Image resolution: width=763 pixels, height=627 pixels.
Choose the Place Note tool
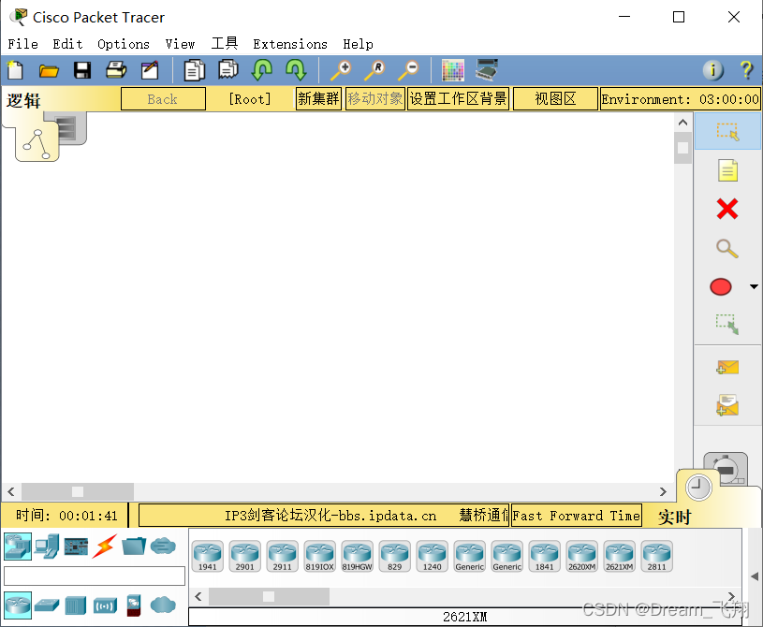(x=727, y=170)
